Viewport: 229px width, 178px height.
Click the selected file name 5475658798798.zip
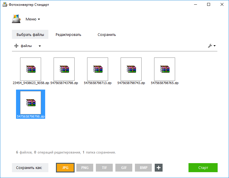tap(31, 116)
